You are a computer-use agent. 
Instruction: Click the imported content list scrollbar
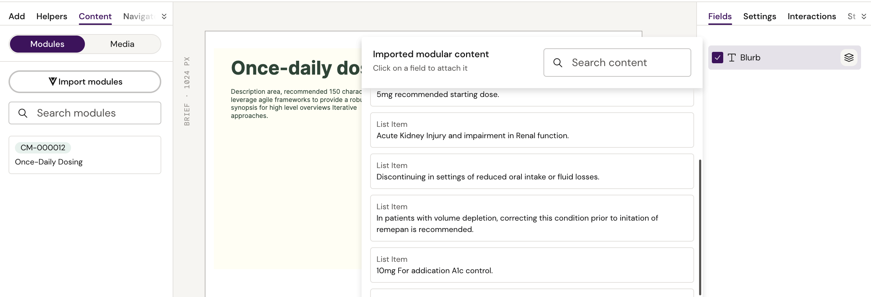(x=700, y=227)
